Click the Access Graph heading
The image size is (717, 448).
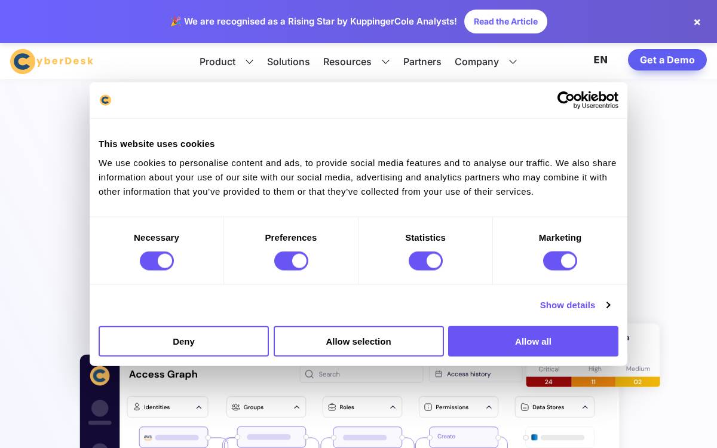coord(163,375)
